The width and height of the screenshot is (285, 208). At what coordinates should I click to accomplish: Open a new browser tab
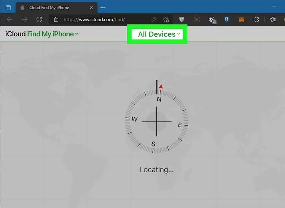pos(103,8)
